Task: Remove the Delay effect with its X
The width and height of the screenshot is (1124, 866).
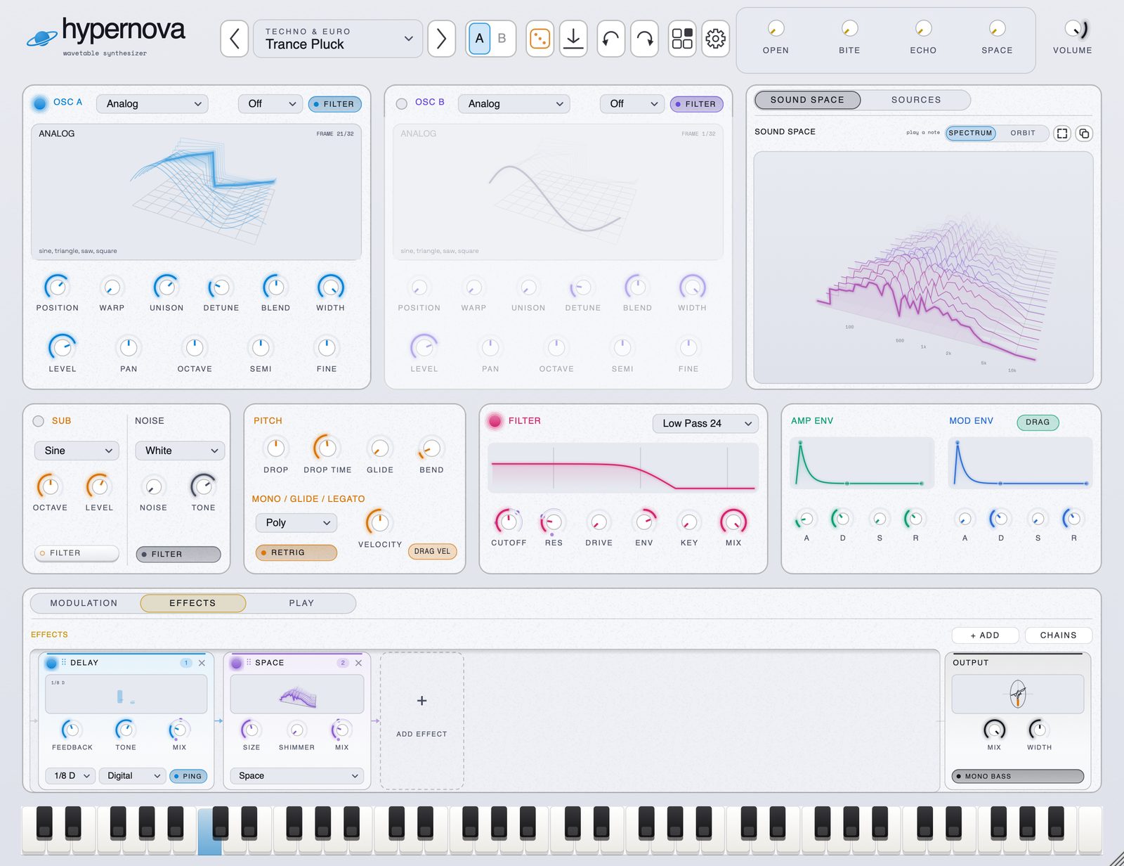Action: (202, 663)
